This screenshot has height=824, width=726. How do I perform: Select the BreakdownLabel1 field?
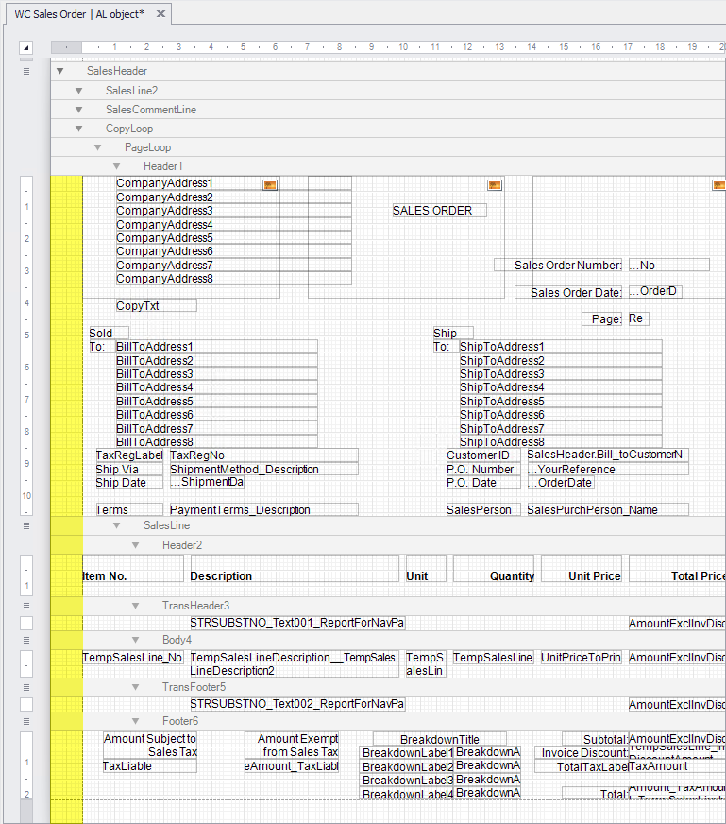point(407,752)
